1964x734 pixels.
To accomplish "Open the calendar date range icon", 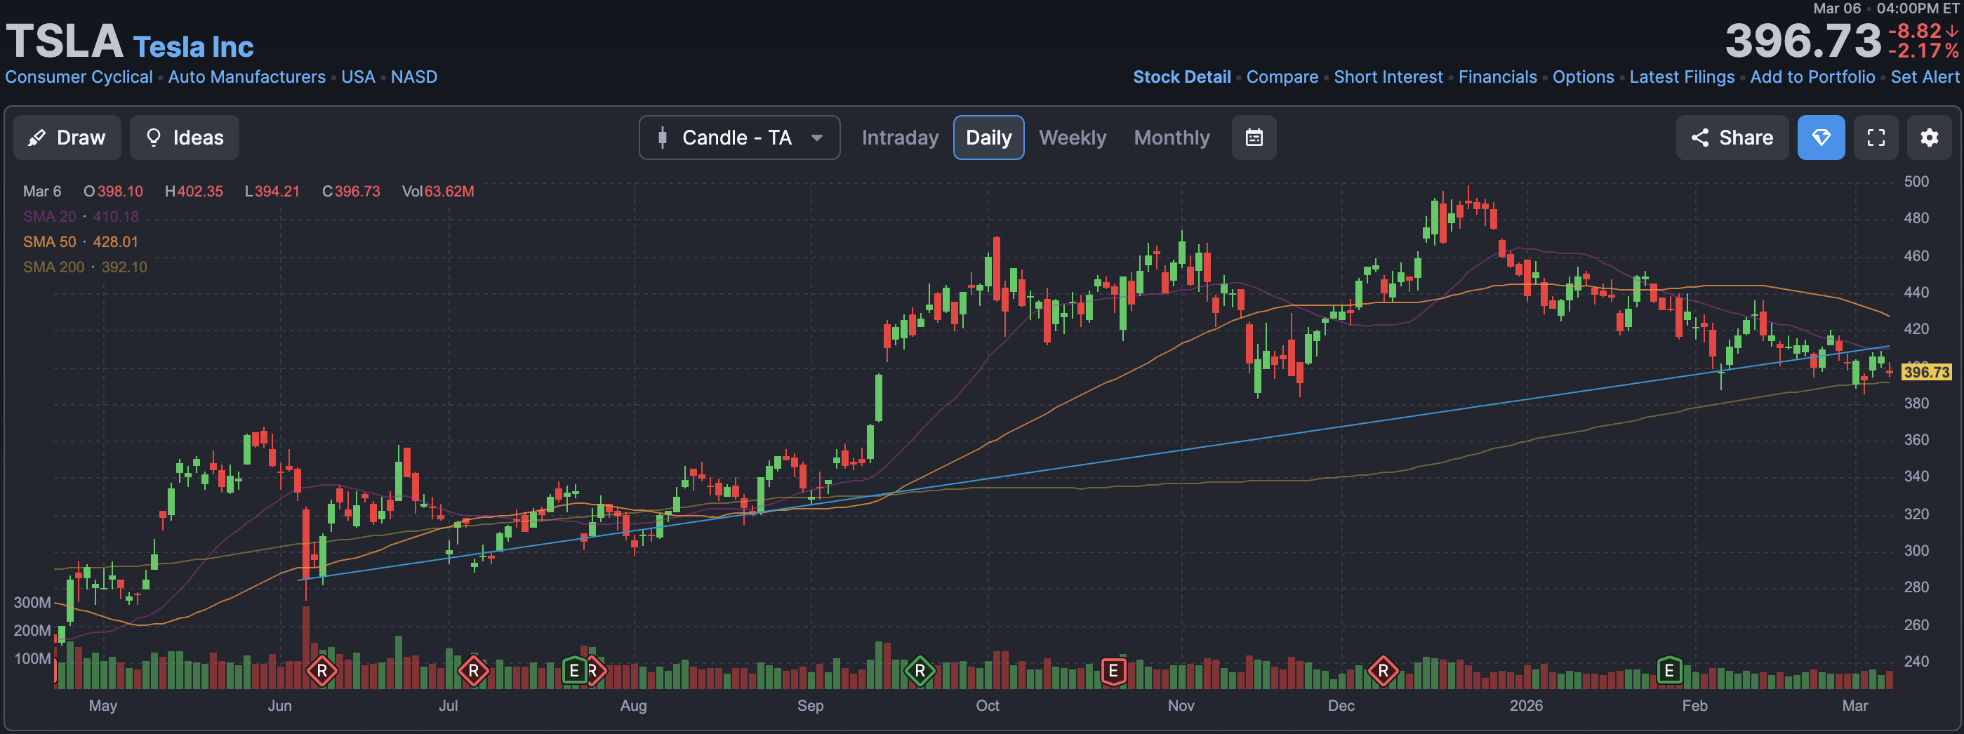I will (x=1254, y=138).
